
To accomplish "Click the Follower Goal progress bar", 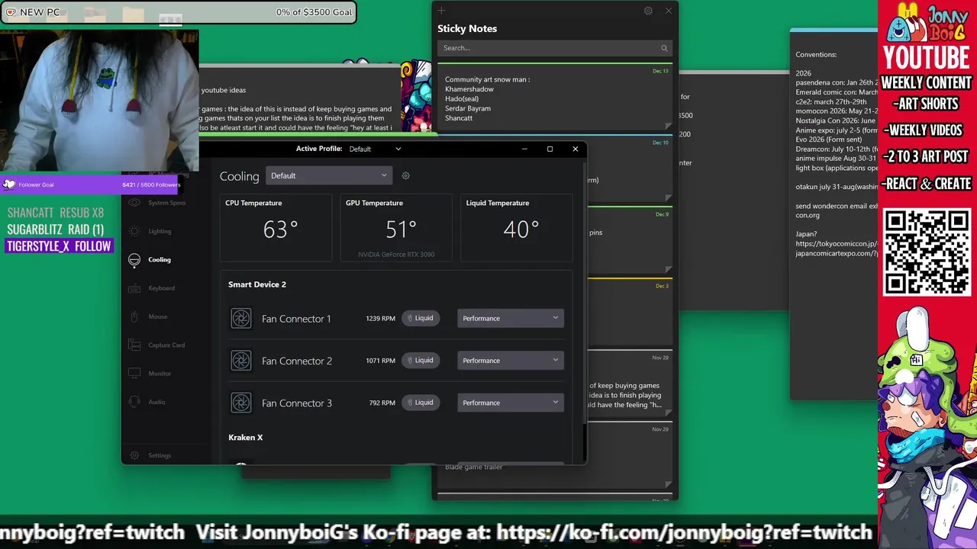I will tap(91, 185).
